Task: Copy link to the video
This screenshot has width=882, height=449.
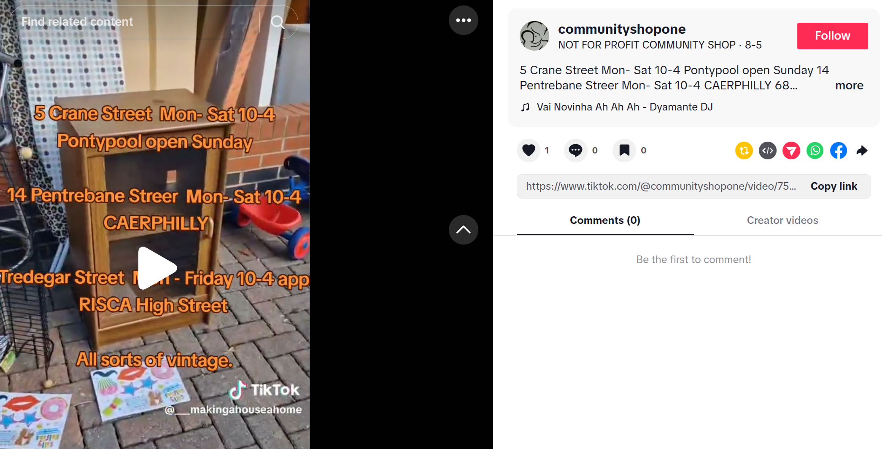Action: click(x=833, y=186)
